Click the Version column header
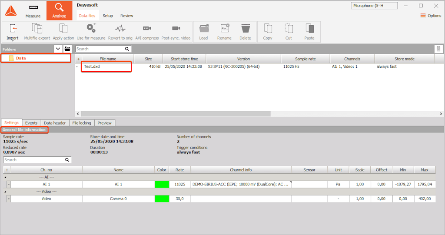Viewport: 445px width, 235px height. pyautogui.click(x=243, y=59)
